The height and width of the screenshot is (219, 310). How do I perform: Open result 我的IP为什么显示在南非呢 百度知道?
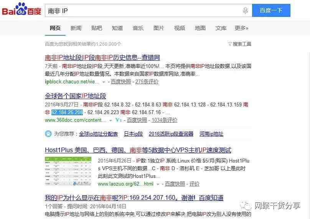(134, 198)
